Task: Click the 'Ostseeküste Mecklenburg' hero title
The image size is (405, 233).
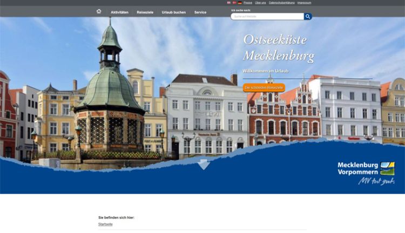Action: [x=278, y=47]
